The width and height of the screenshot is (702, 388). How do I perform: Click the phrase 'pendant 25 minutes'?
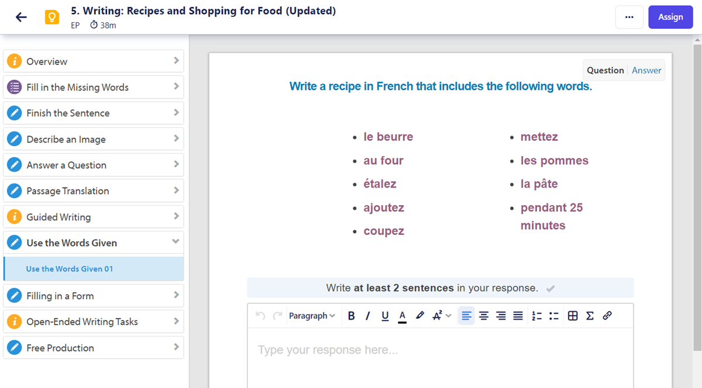coord(552,216)
